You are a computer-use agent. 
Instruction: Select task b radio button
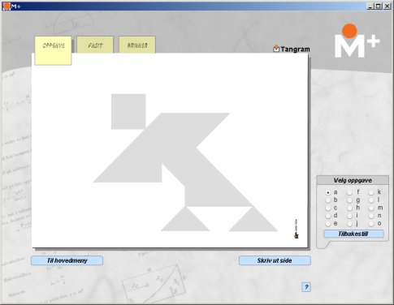[328, 200]
